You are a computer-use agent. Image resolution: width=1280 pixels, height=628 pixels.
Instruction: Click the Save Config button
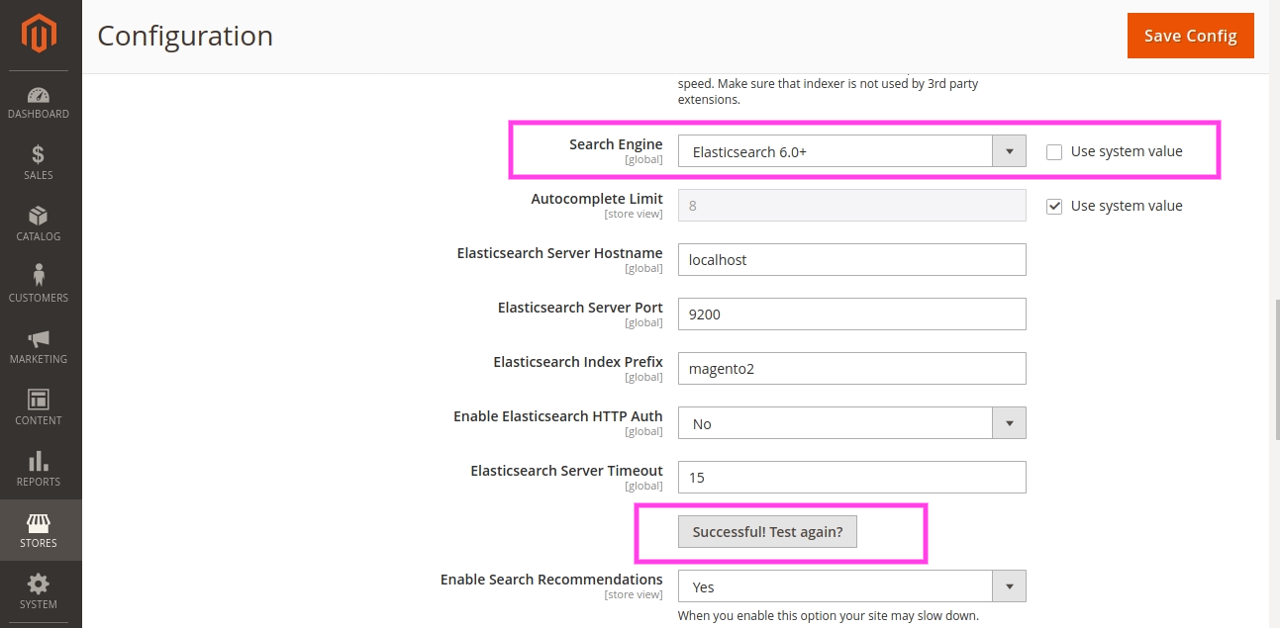1191,36
